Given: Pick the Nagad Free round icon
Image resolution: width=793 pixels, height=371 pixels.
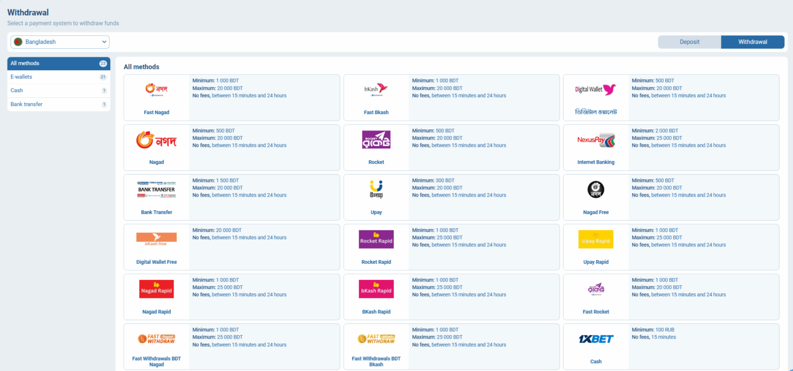Looking at the screenshot, I should 596,189.
